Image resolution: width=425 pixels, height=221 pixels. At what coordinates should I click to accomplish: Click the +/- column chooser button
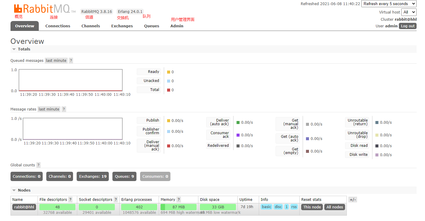(x=353, y=200)
